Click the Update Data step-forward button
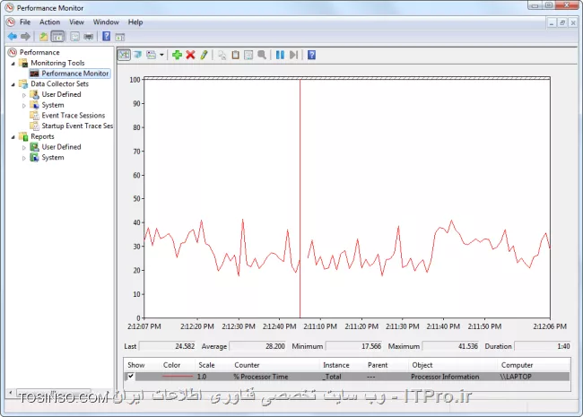Image resolution: width=583 pixels, height=417 pixels. click(x=293, y=55)
